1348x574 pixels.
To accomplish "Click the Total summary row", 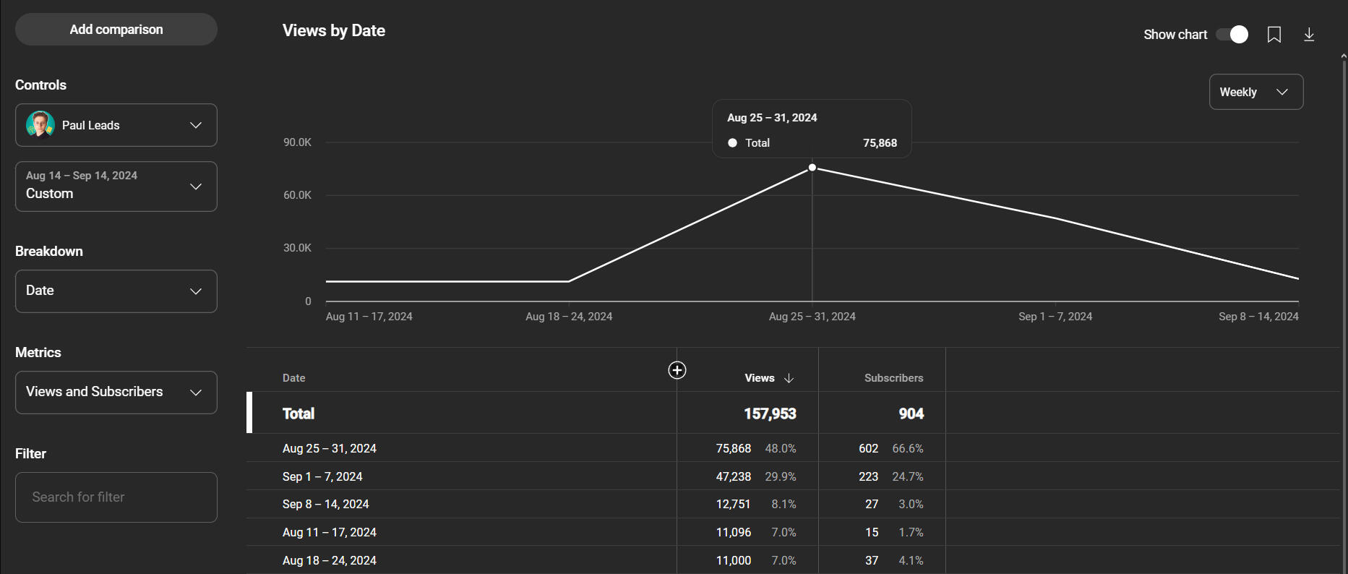I will (x=299, y=414).
